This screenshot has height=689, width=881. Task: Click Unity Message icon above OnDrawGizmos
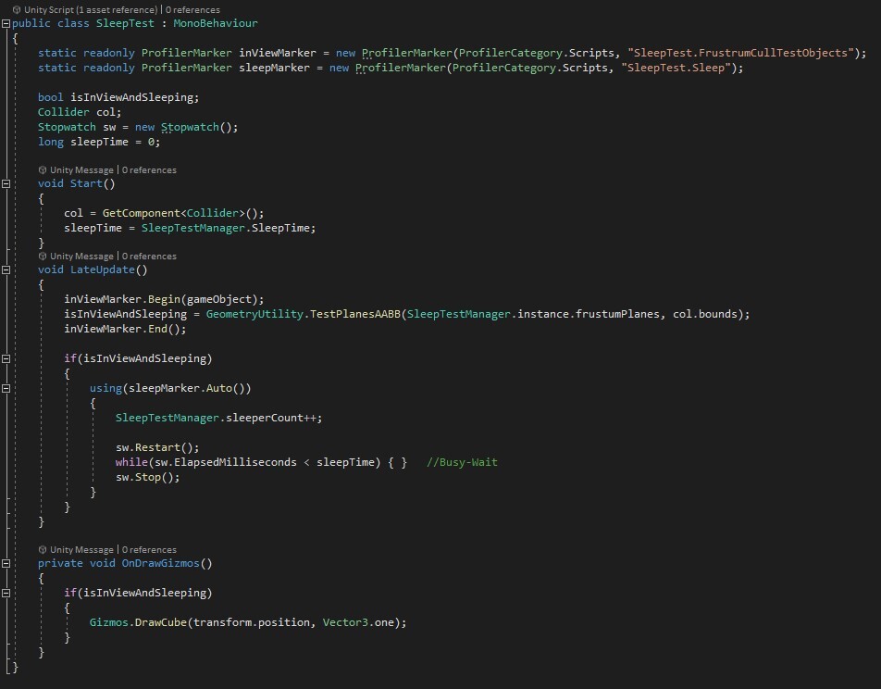[43, 549]
